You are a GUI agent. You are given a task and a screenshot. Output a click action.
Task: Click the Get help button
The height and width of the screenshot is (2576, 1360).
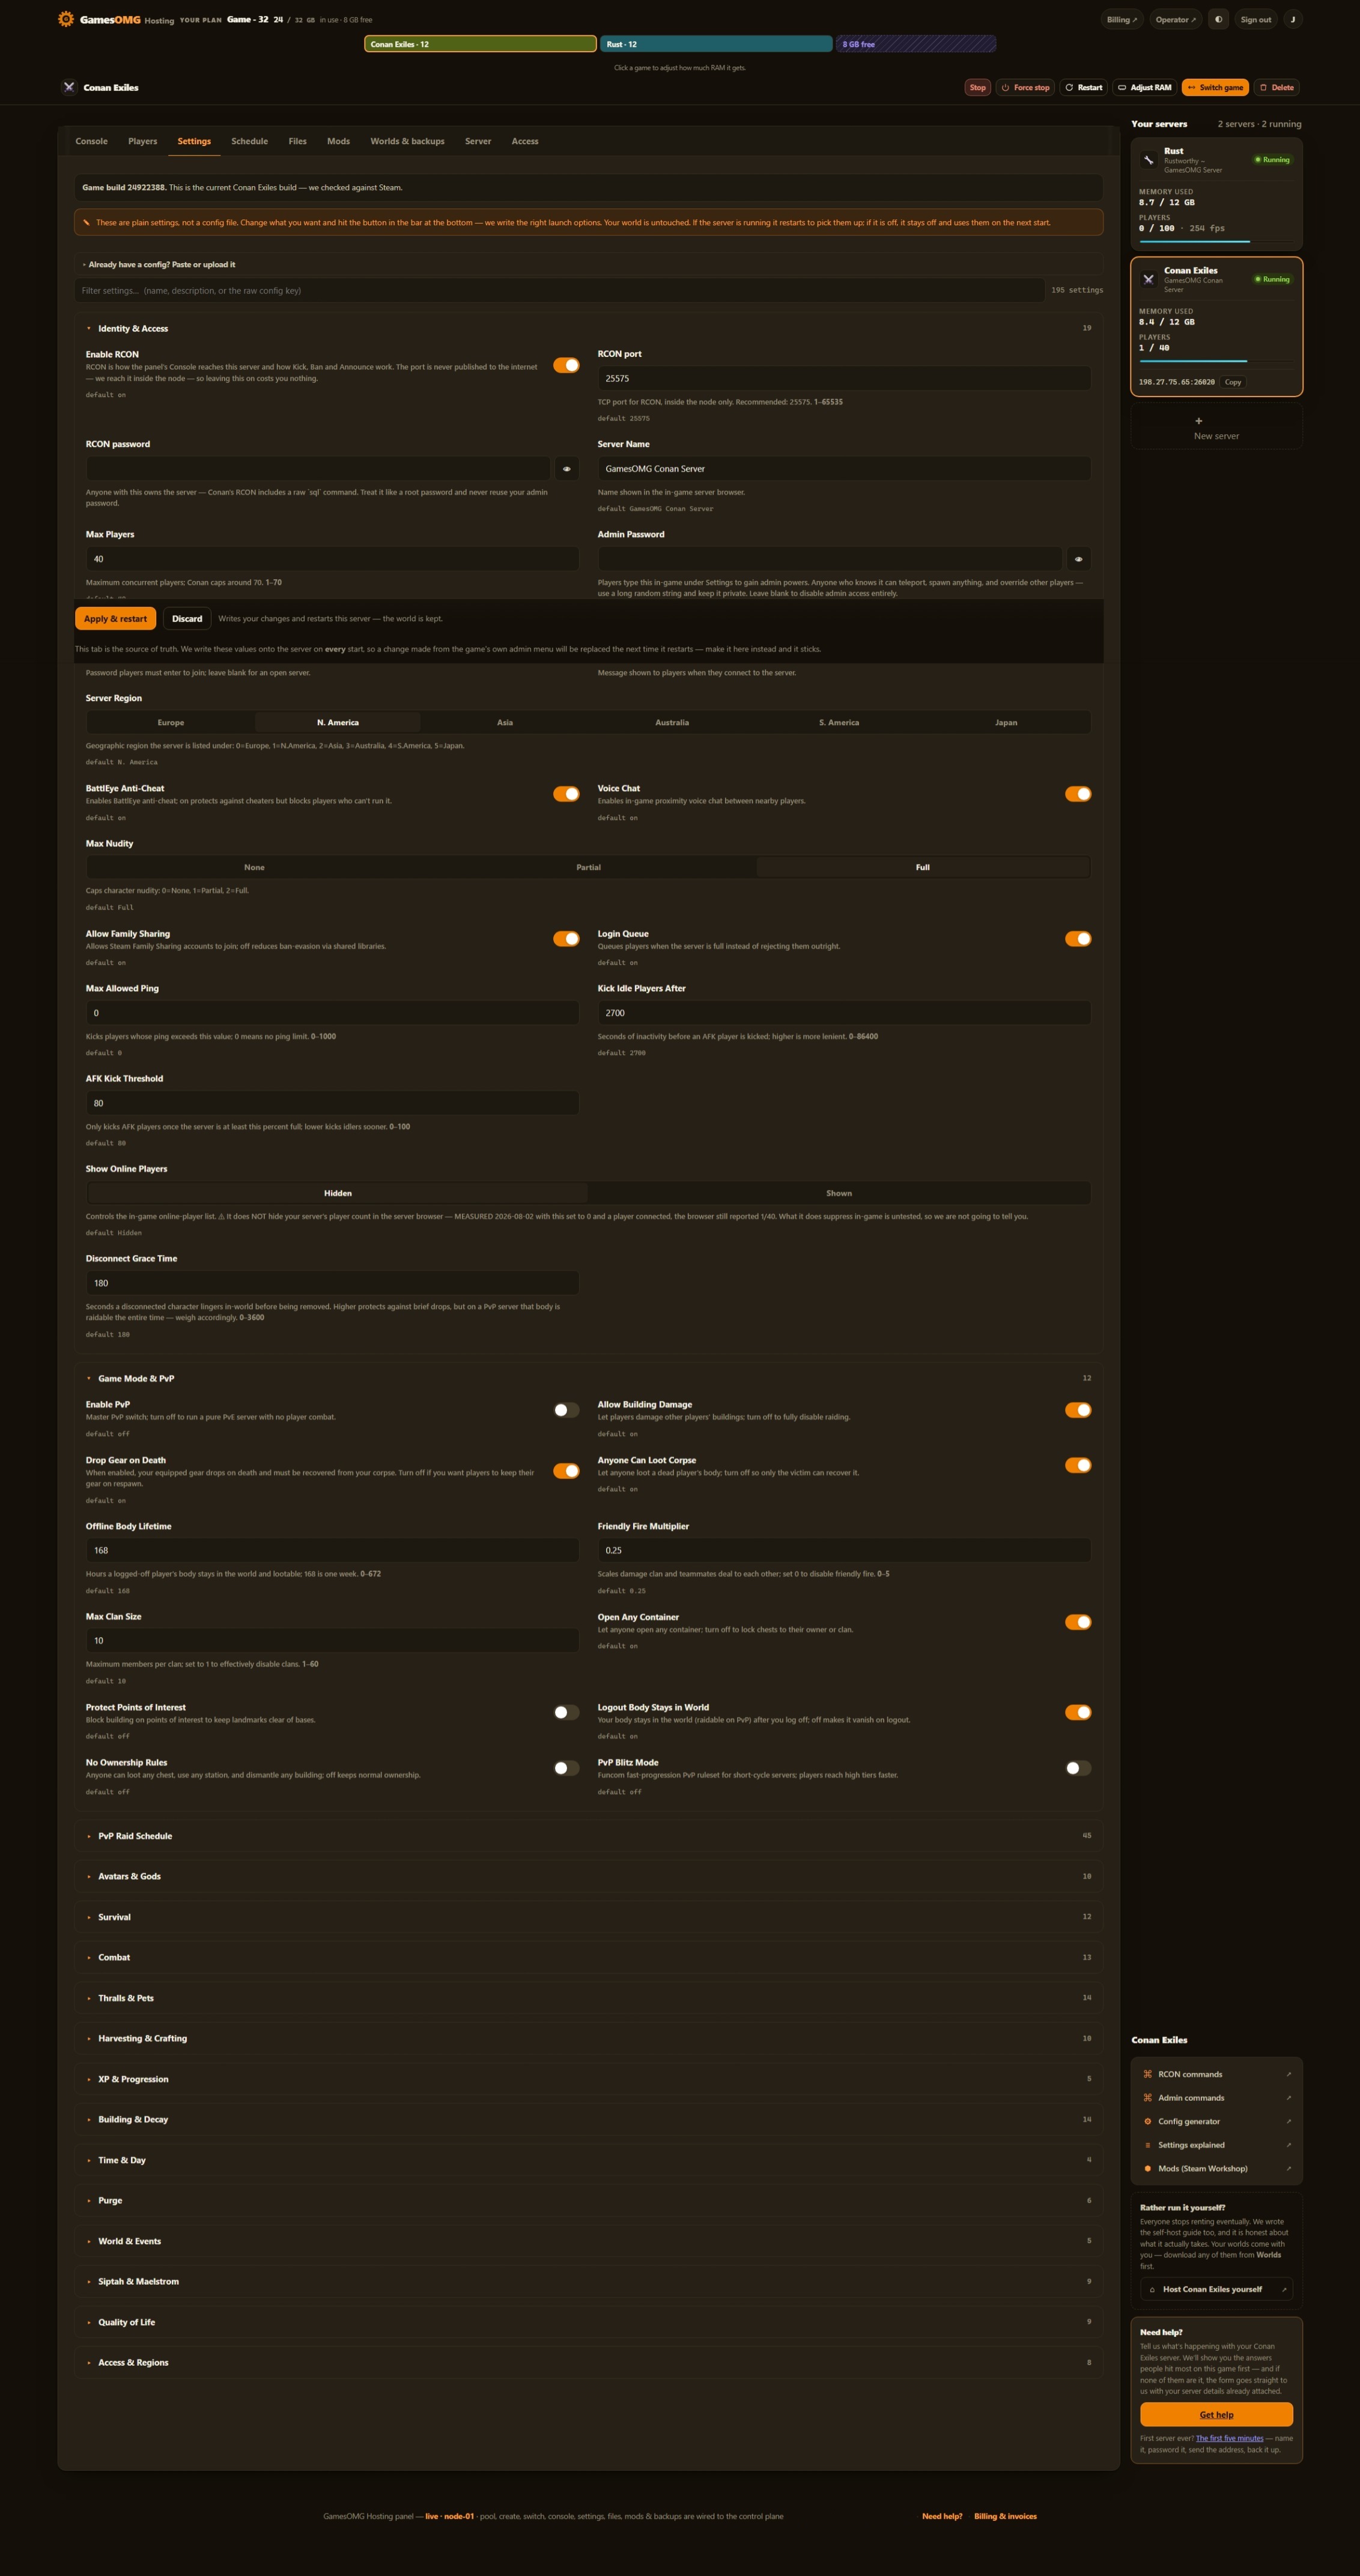click(1216, 2414)
